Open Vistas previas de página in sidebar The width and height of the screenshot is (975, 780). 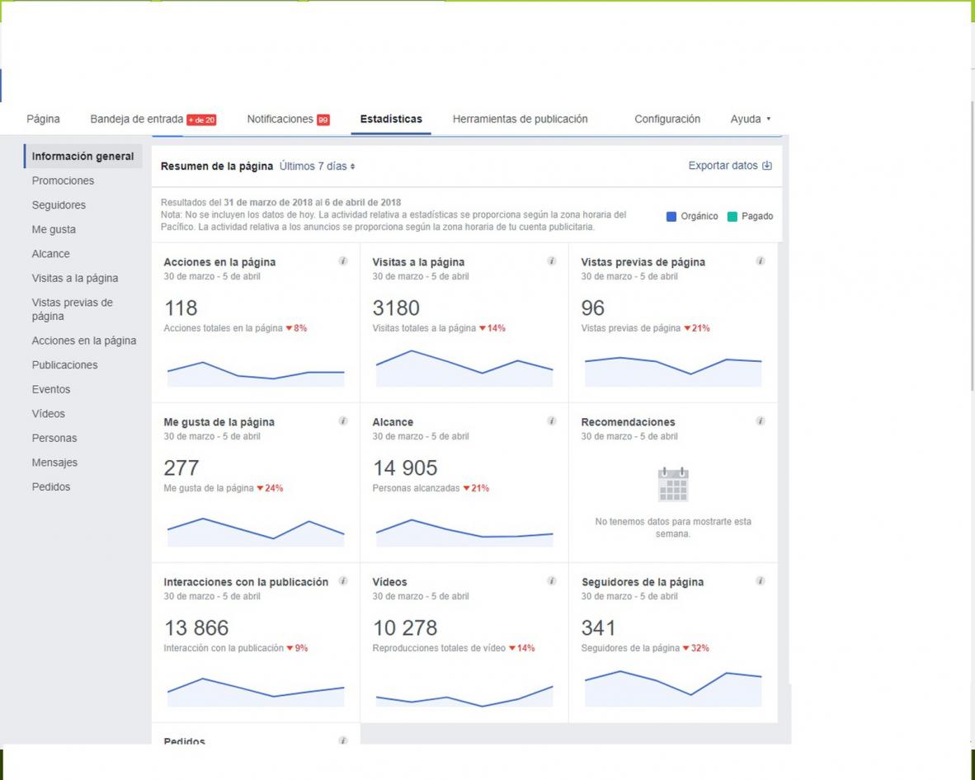point(72,309)
